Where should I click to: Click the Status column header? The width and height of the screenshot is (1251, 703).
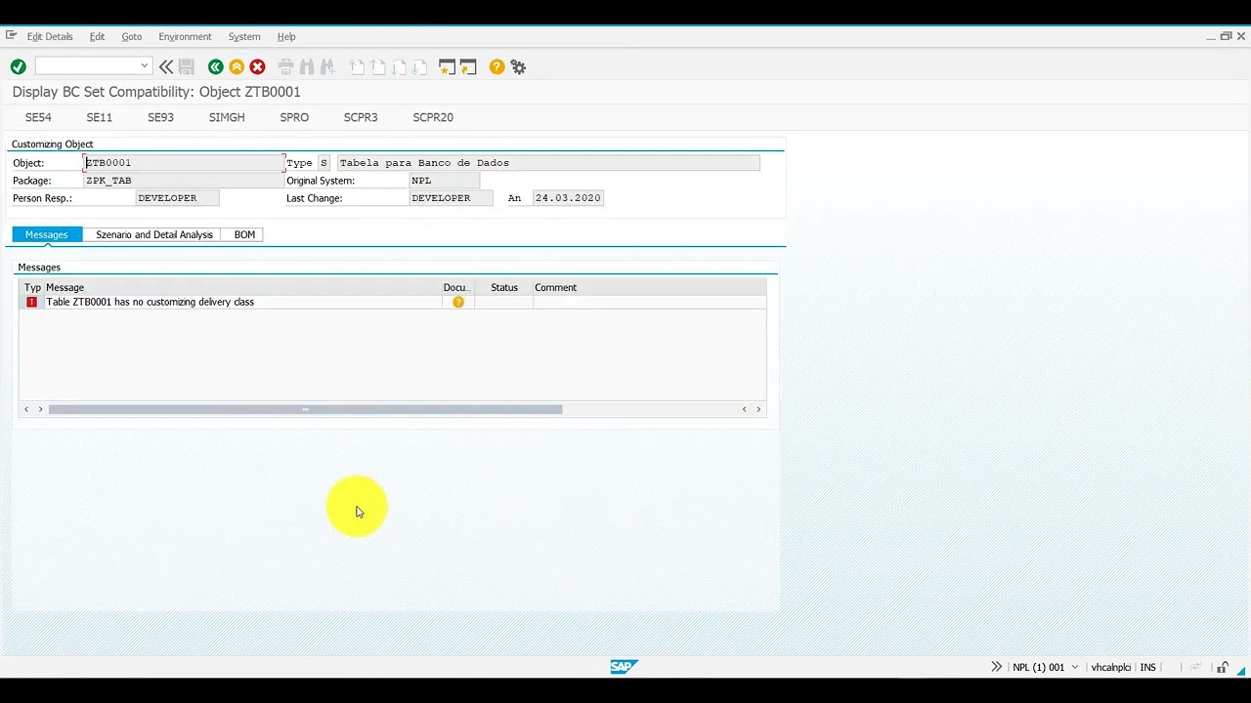point(503,287)
